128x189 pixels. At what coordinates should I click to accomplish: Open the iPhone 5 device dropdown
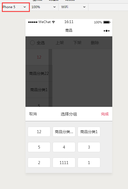[15, 7]
